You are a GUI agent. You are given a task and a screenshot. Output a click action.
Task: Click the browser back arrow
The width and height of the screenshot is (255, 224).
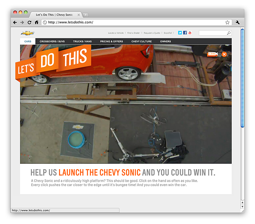(15, 22)
